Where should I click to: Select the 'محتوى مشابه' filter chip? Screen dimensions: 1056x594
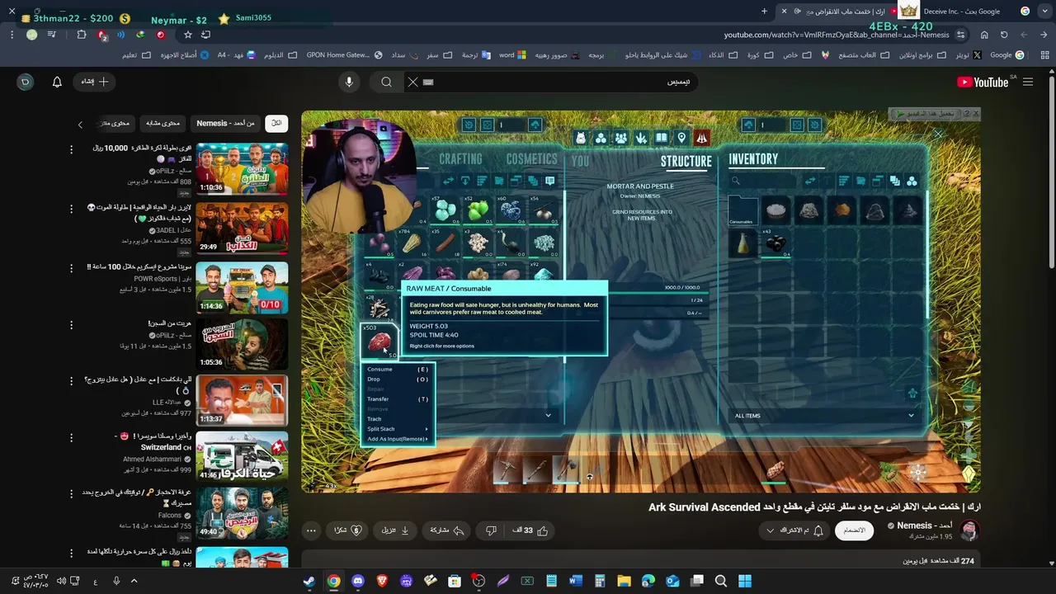[163, 123]
